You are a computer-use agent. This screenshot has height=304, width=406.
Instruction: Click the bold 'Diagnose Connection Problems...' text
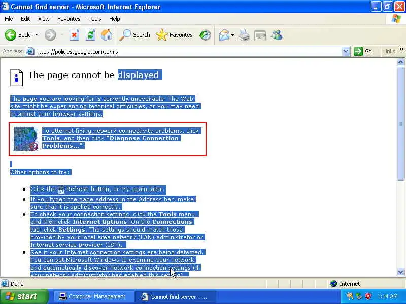click(x=110, y=142)
